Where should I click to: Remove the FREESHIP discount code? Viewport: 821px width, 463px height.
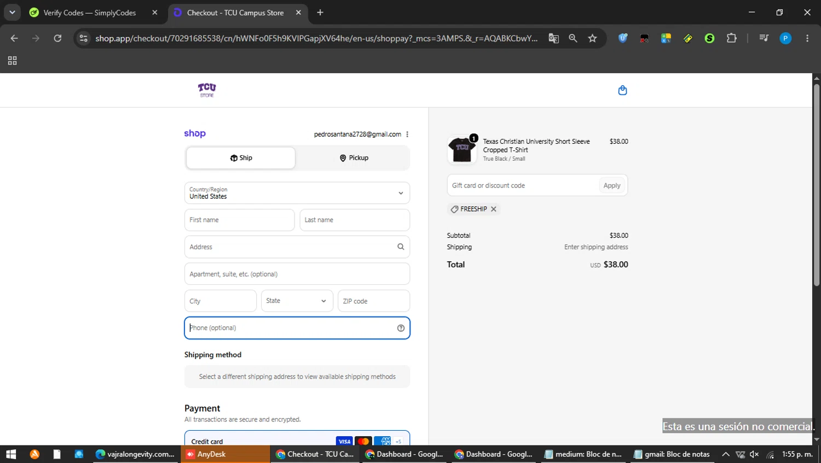pyautogui.click(x=494, y=209)
